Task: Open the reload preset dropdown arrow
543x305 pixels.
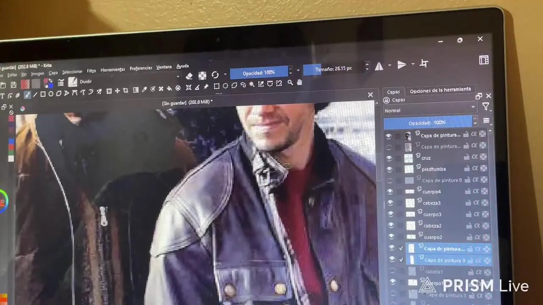Action: [225, 75]
